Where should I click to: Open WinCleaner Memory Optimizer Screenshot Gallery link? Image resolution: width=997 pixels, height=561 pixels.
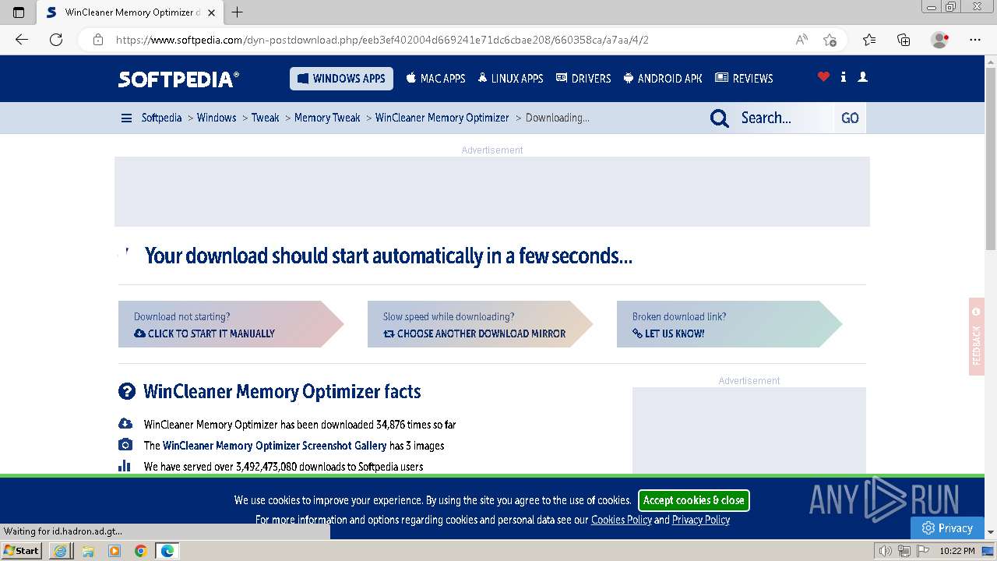(x=274, y=446)
